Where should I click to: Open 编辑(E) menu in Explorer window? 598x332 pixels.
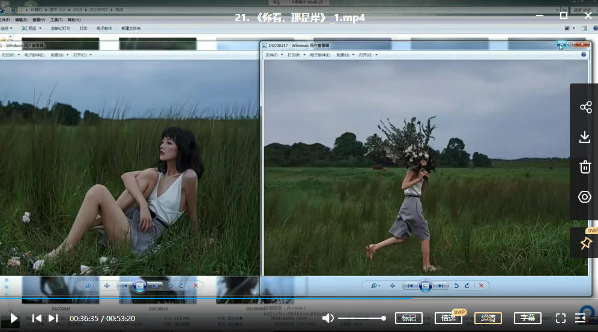[x=21, y=20]
